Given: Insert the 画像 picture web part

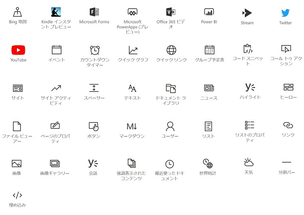Looking at the screenshot, I should point(17,163).
